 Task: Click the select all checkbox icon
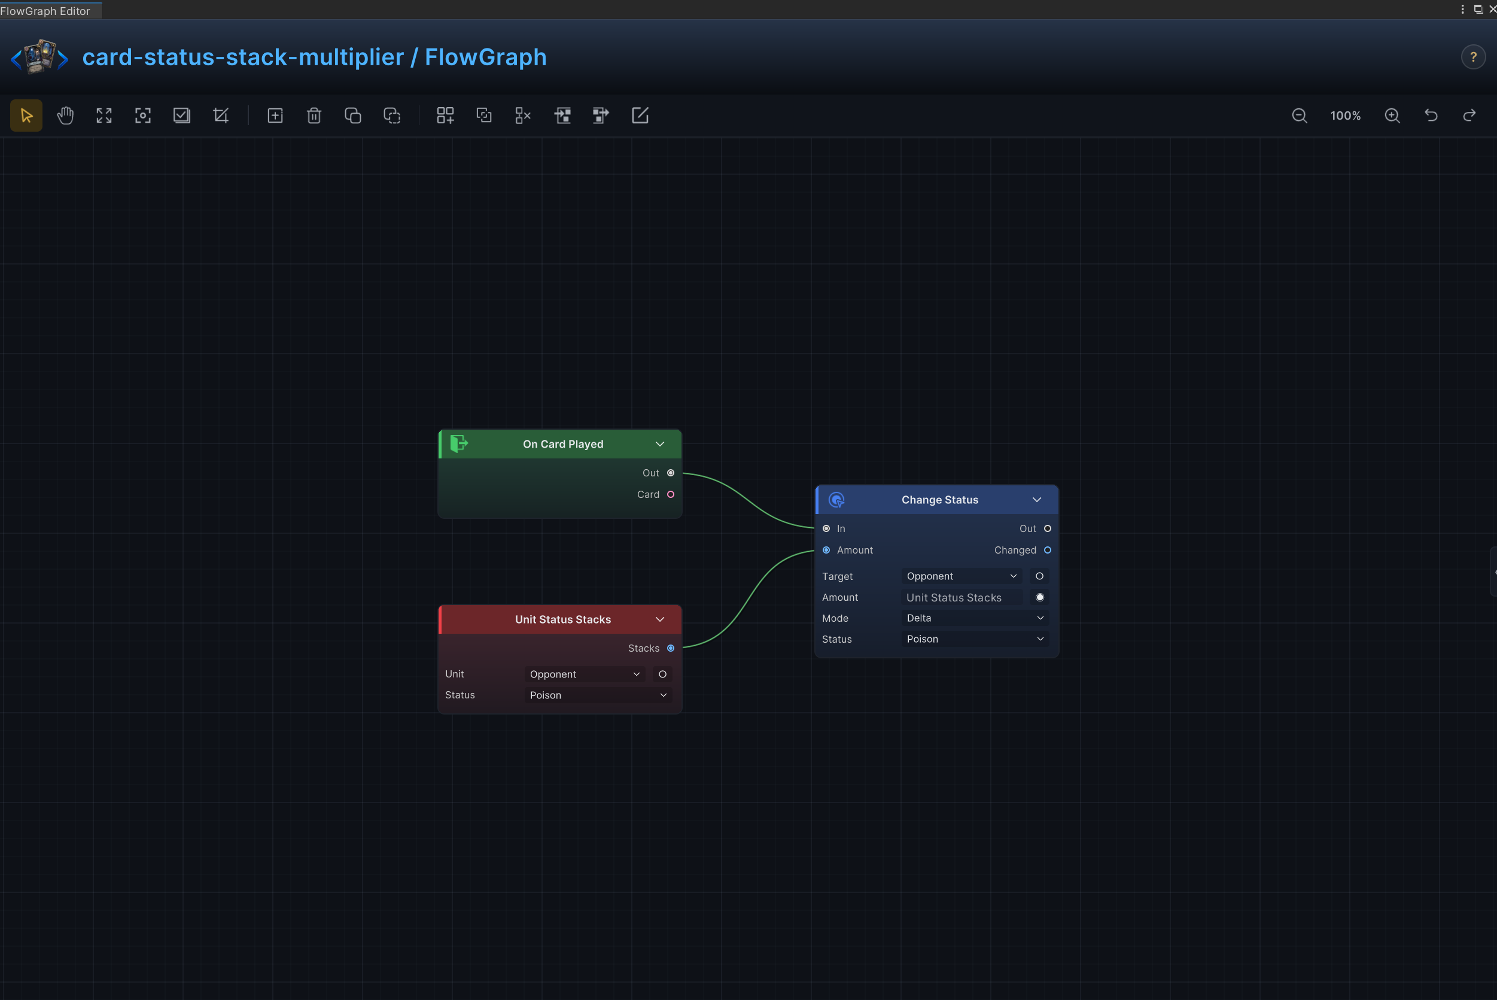pos(182,115)
